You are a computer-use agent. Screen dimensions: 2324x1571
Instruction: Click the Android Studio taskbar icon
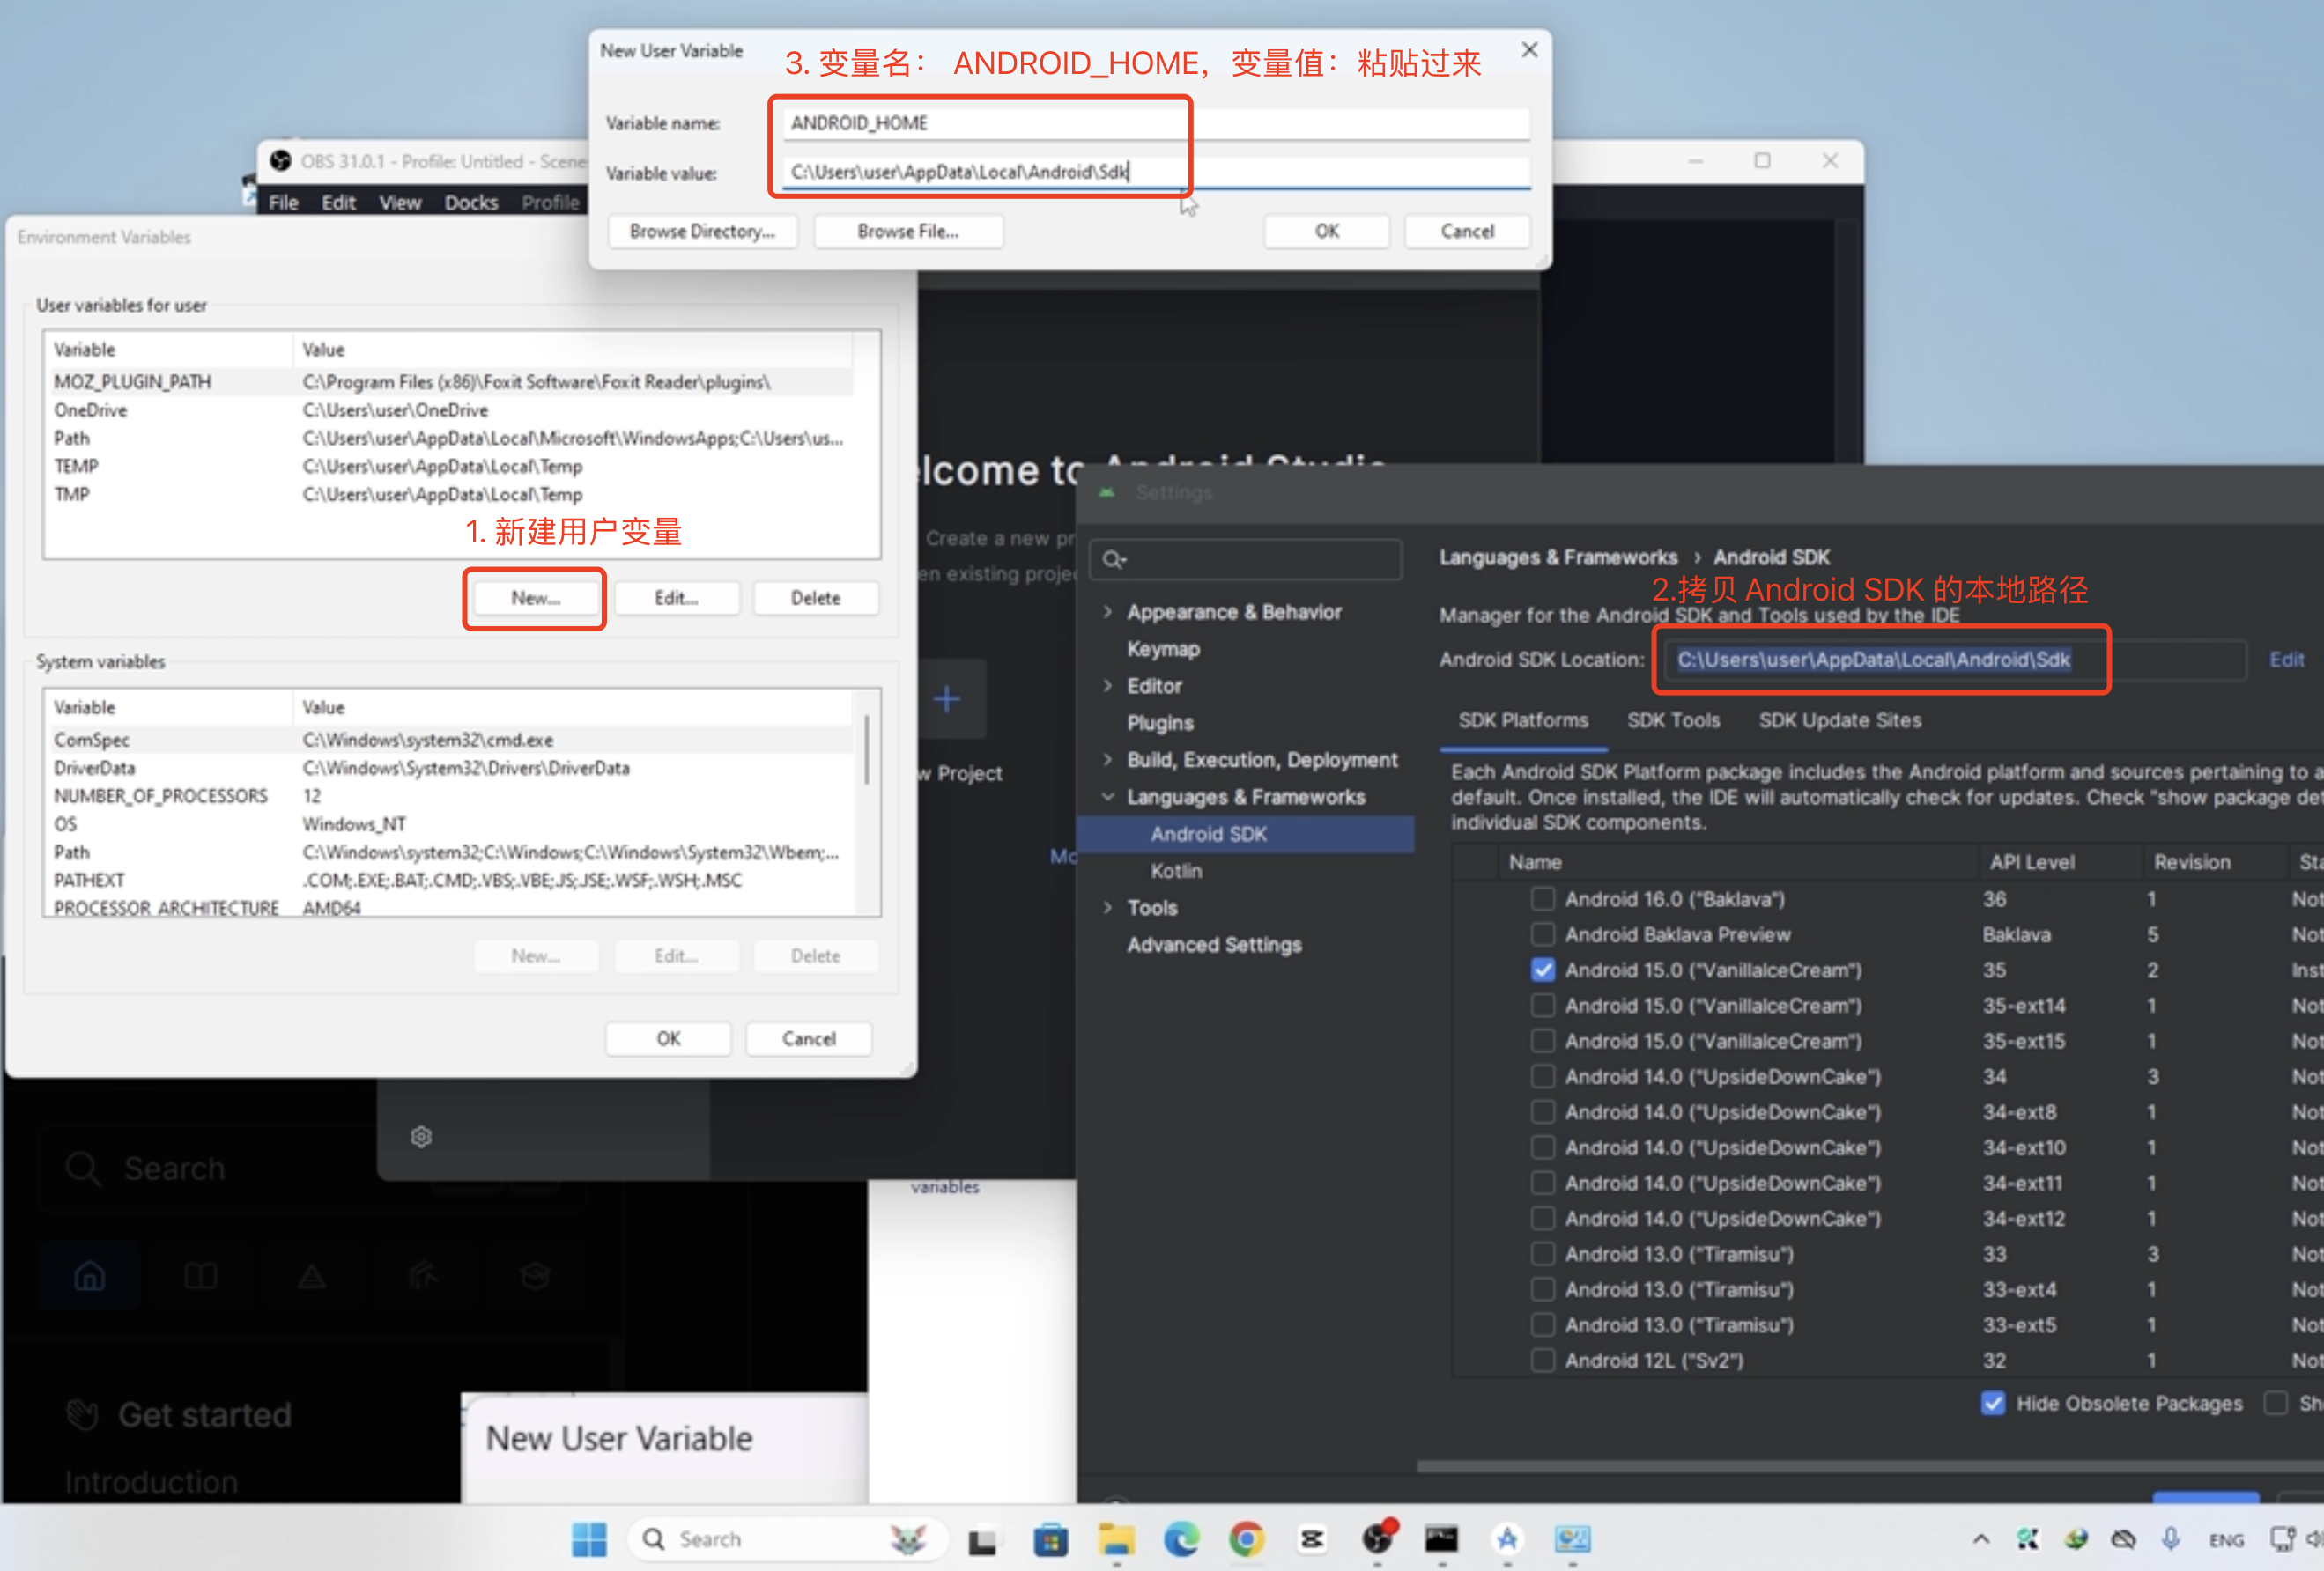tap(1507, 1539)
